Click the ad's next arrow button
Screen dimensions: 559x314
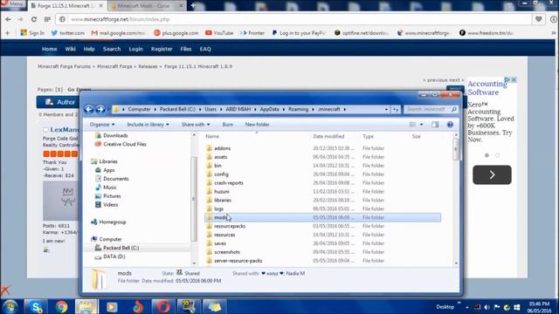coord(492,174)
